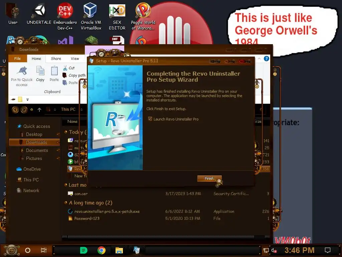The width and height of the screenshot is (342, 257).
Task: Click the Security Certific... type cell
Action: [231, 194]
